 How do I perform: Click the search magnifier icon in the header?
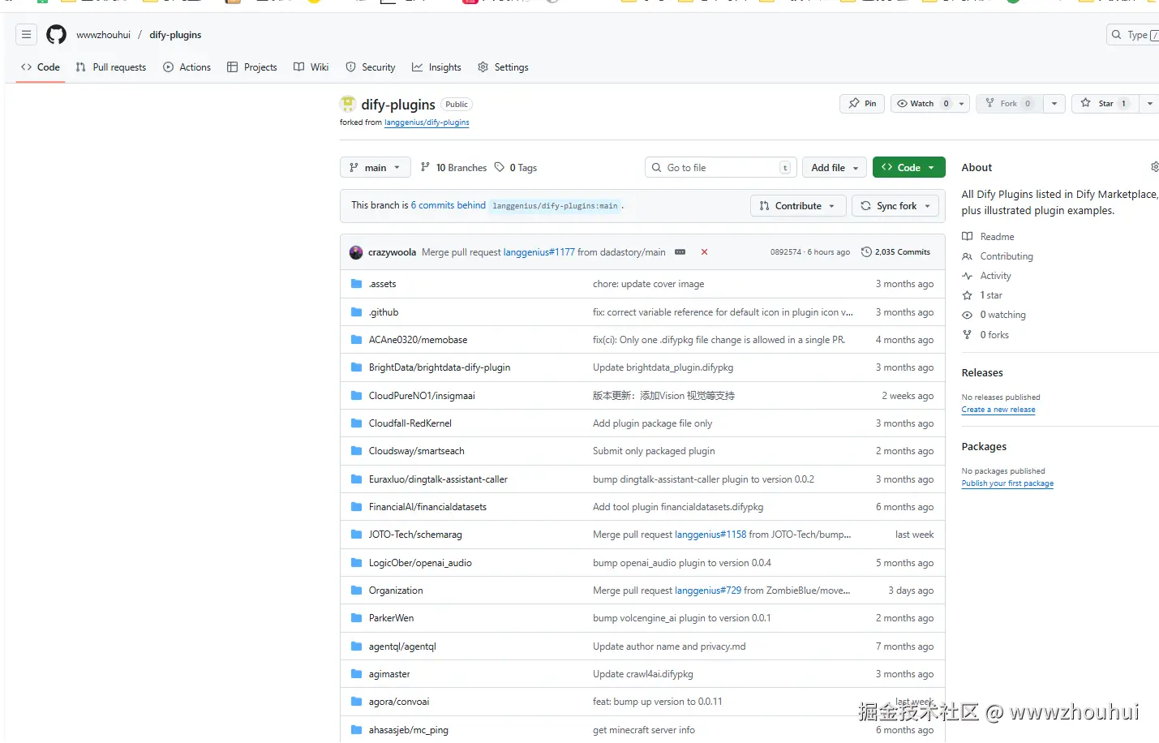click(x=1117, y=35)
